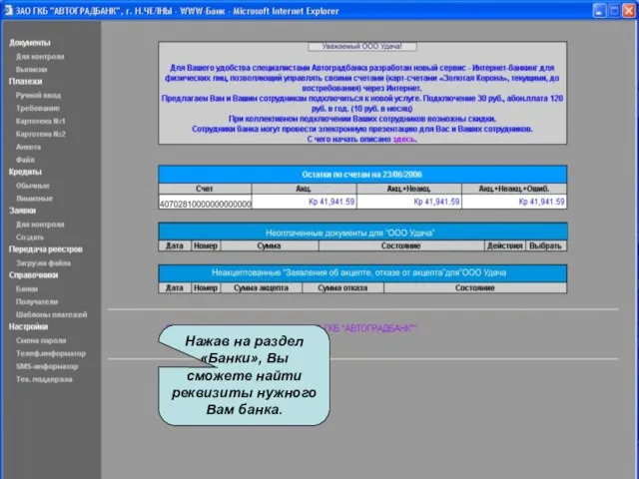Select the Кредиты section heading
This screenshot has width=639, height=479.
click(25, 172)
